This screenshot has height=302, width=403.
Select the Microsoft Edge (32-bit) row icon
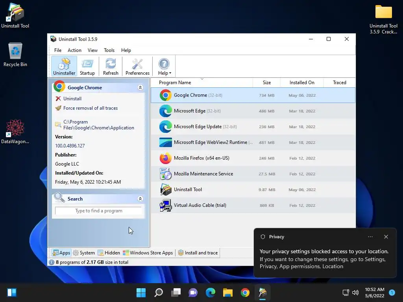click(x=166, y=111)
